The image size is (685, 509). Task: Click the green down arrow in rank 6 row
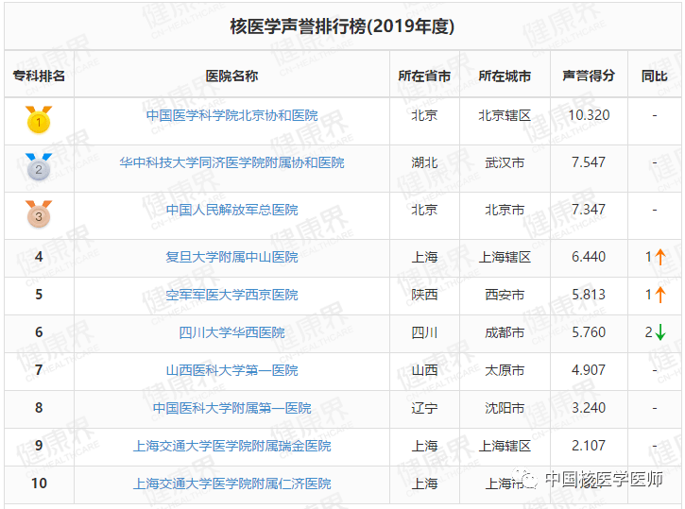(x=660, y=332)
